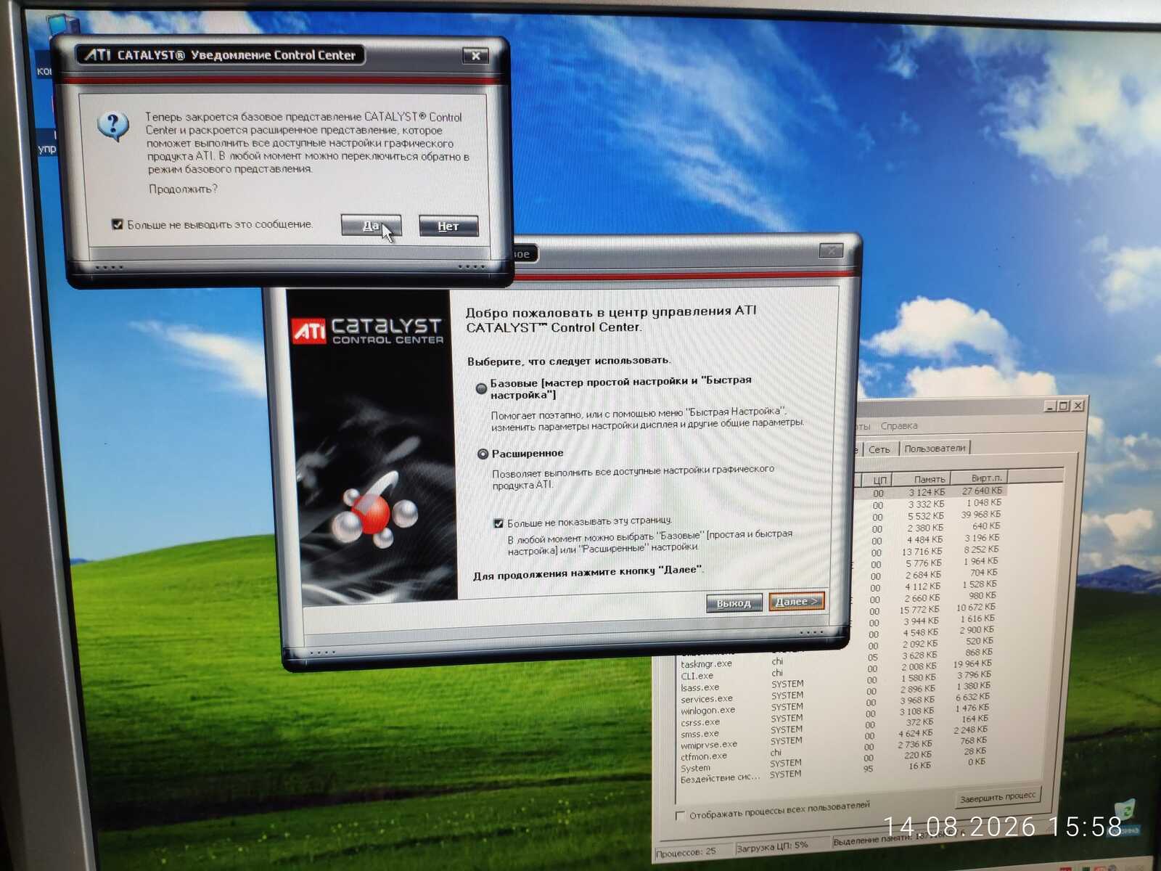Sort processes by ЦП column header

pos(878,481)
